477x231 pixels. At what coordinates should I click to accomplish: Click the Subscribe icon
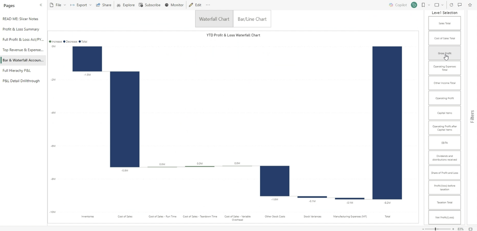[x=141, y=5]
